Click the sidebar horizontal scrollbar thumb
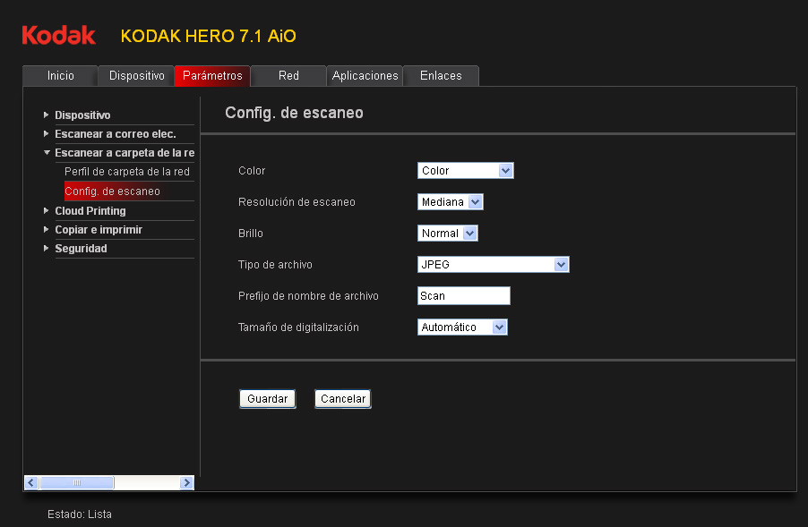808x527 pixels. (77, 483)
